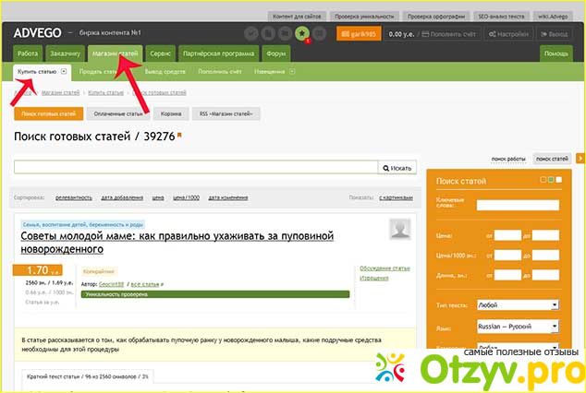
Task: Click the 'все статьи' link by author
Action: (x=145, y=284)
